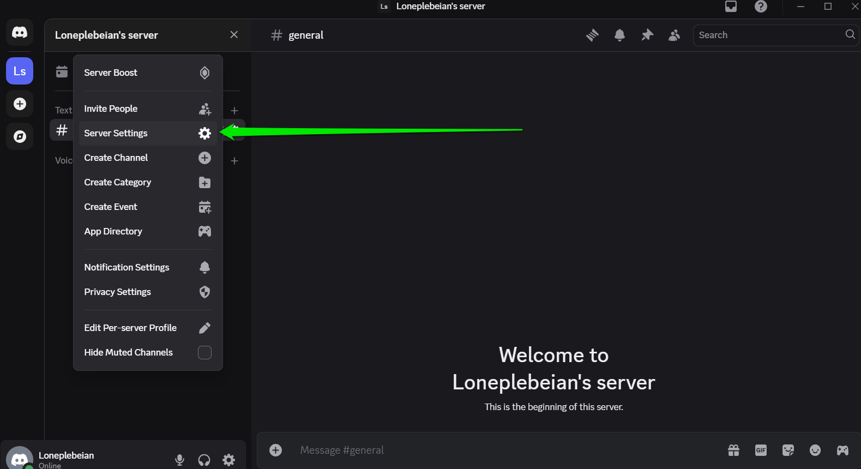Open the emoji picker
Viewport: 861px width, 469px height.
coord(815,450)
